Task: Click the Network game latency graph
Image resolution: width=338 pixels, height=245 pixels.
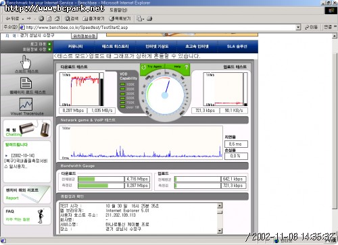Action: tap(141, 143)
